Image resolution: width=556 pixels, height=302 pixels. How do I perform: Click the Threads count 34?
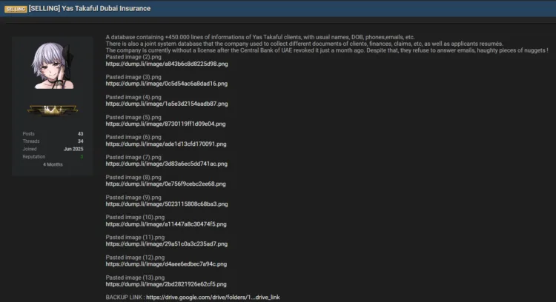(81, 141)
